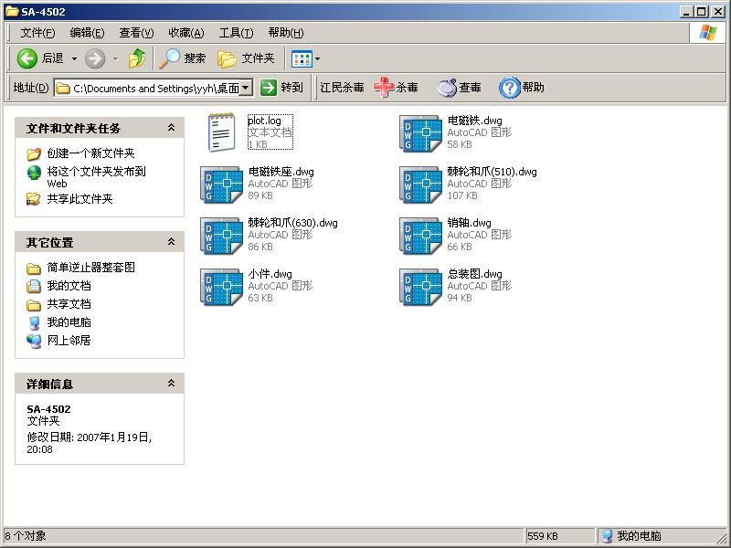Click the 网上邻居 network icon
Image resolution: width=731 pixels, height=548 pixels.
tap(34, 341)
